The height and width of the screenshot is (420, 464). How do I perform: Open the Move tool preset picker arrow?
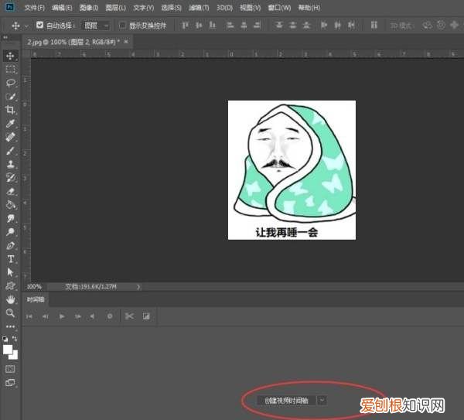coord(26,26)
